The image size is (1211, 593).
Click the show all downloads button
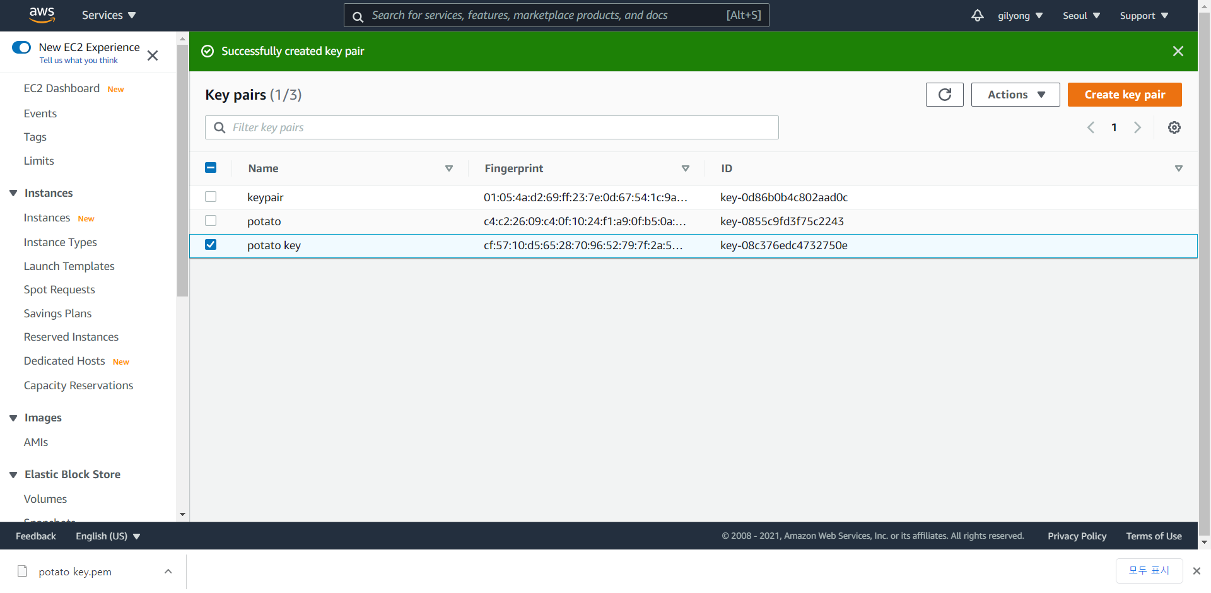[1149, 571]
